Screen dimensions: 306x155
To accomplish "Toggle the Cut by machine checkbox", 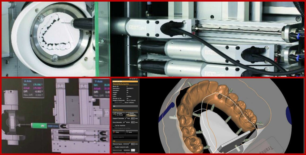I will tap(114, 125).
